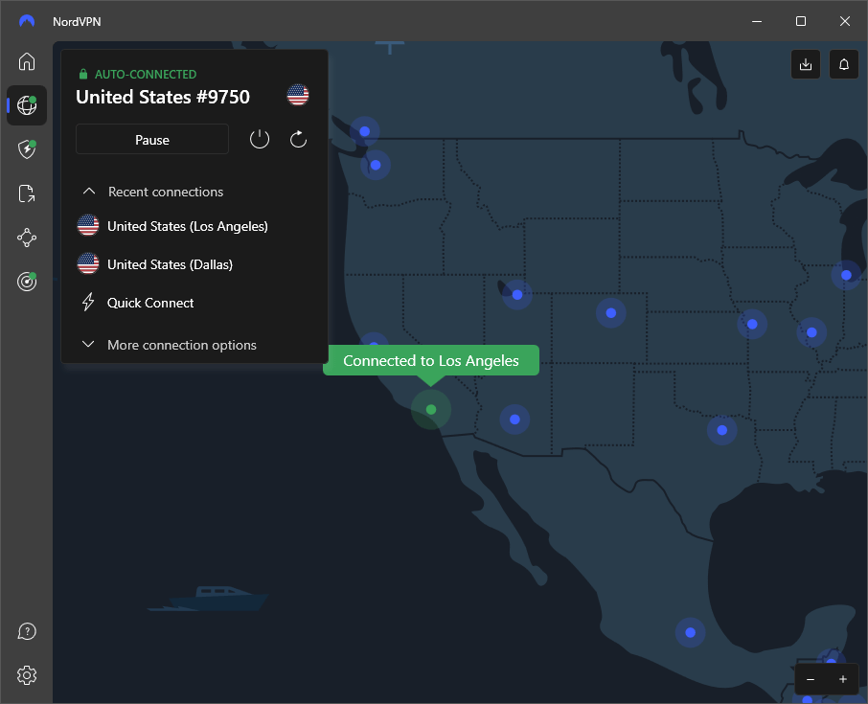Select the Denver server dot in Colorado
The height and width of the screenshot is (704, 868).
(611, 313)
